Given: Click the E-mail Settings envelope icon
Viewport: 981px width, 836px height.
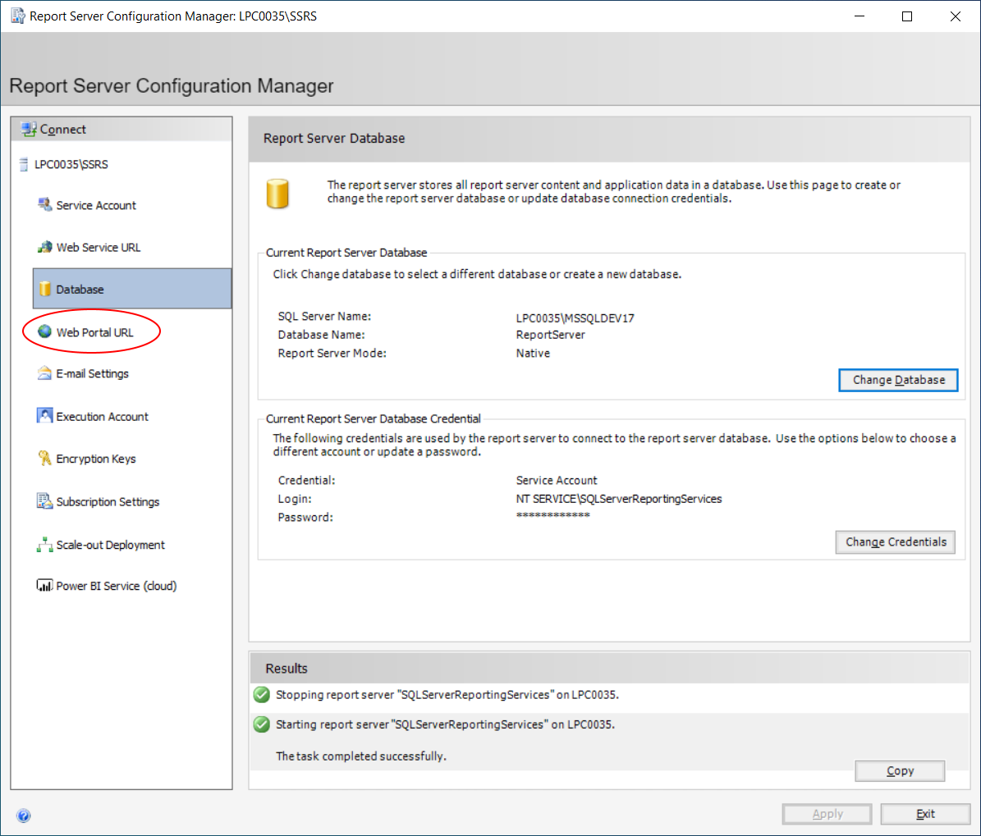Looking at the screenshot, I should click(44, 373).
